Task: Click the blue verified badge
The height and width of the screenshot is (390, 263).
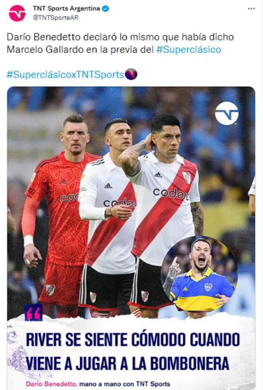Action: click(106, 9)
